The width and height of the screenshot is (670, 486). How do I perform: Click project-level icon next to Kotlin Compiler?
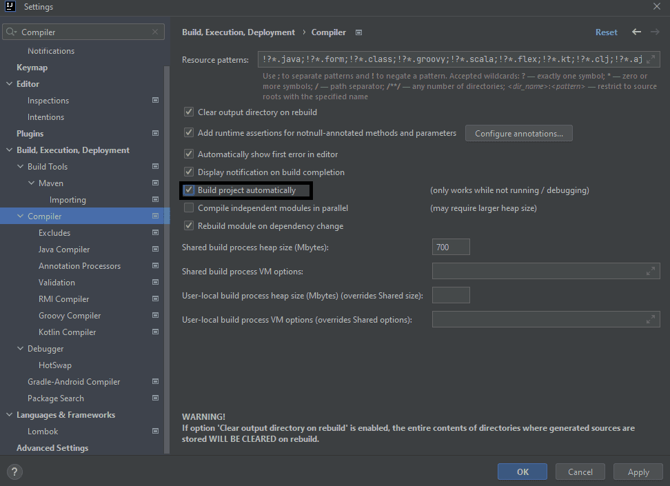tap(156, 332)
